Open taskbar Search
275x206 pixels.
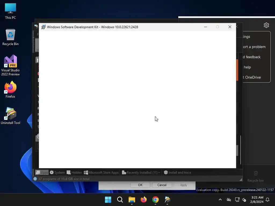click(x=120, y=200)
